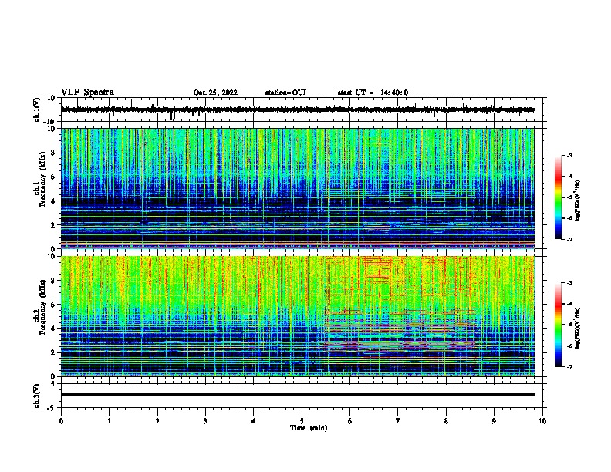
Task: Click time axis tick label "7"
Action: tap(398, 421)
